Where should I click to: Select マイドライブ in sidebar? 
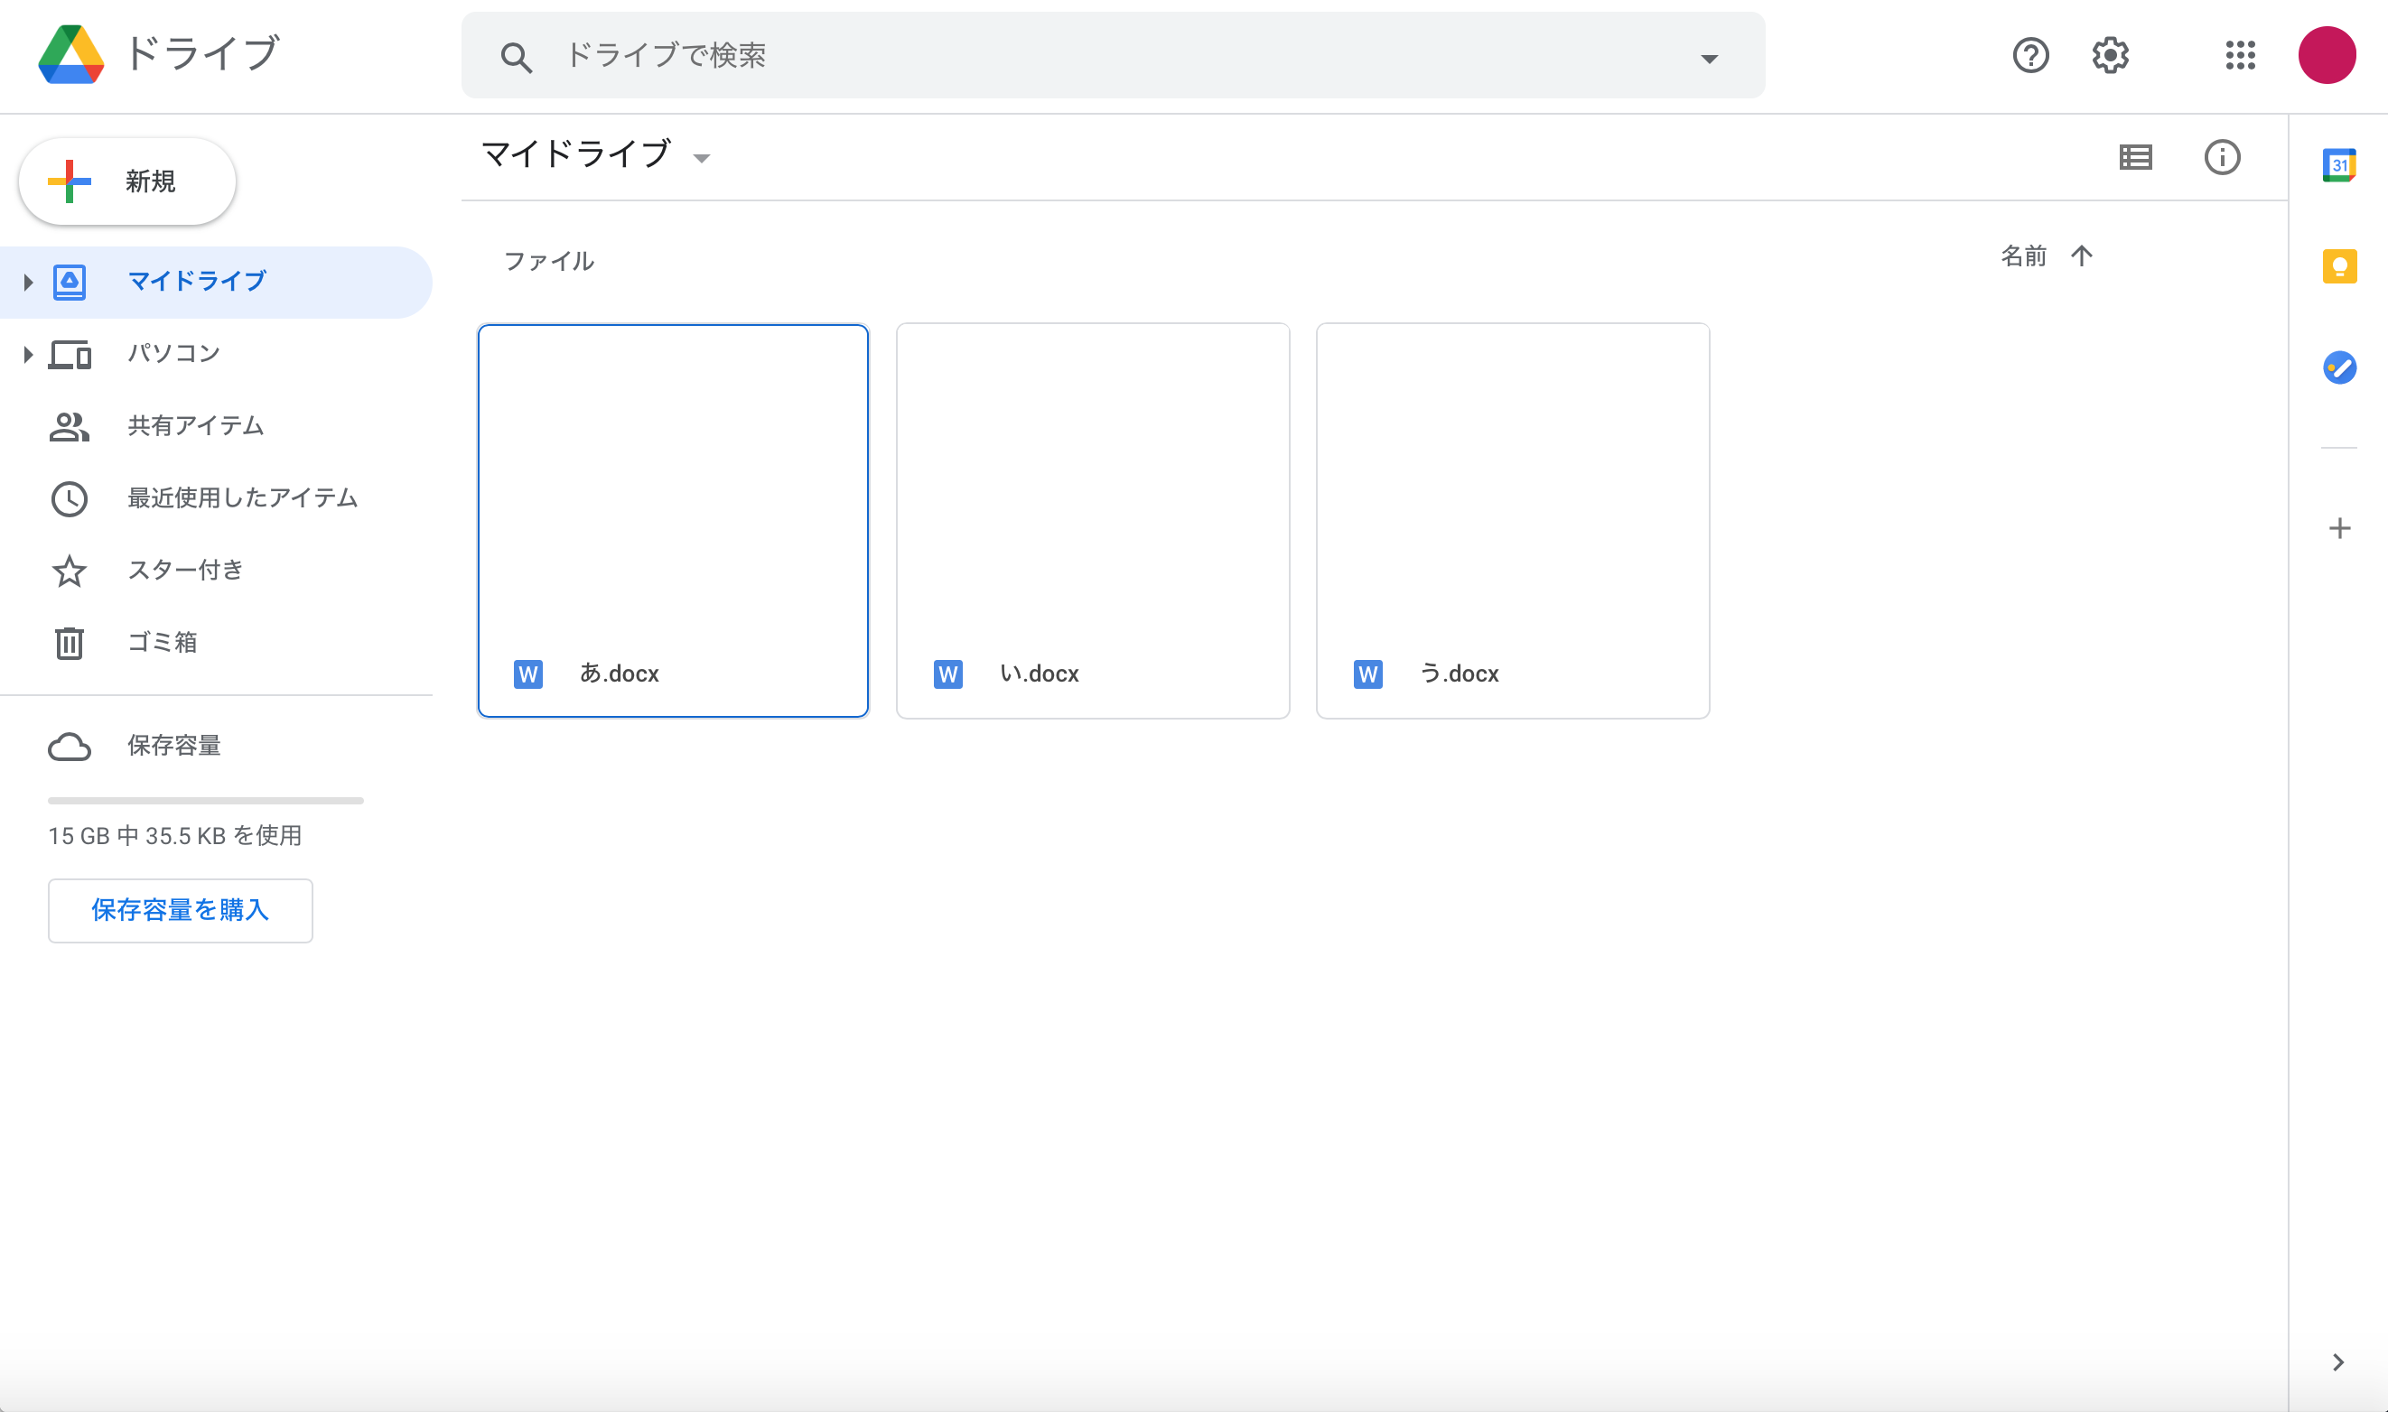pos(216,282)
